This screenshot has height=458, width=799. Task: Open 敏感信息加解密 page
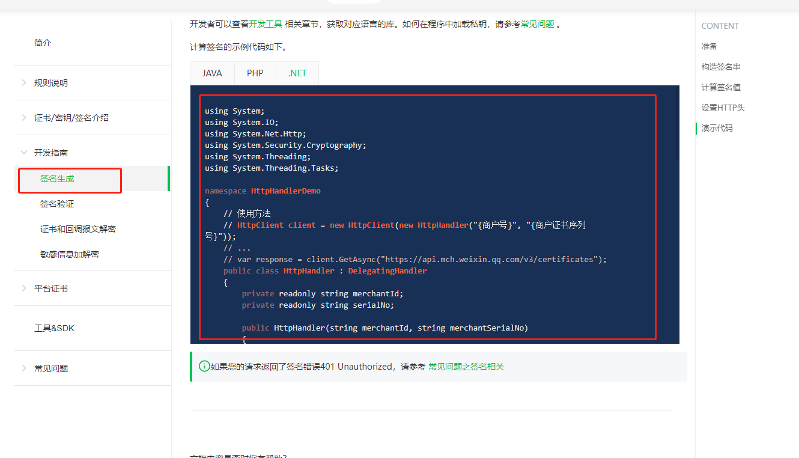click(x=70, y=254)
